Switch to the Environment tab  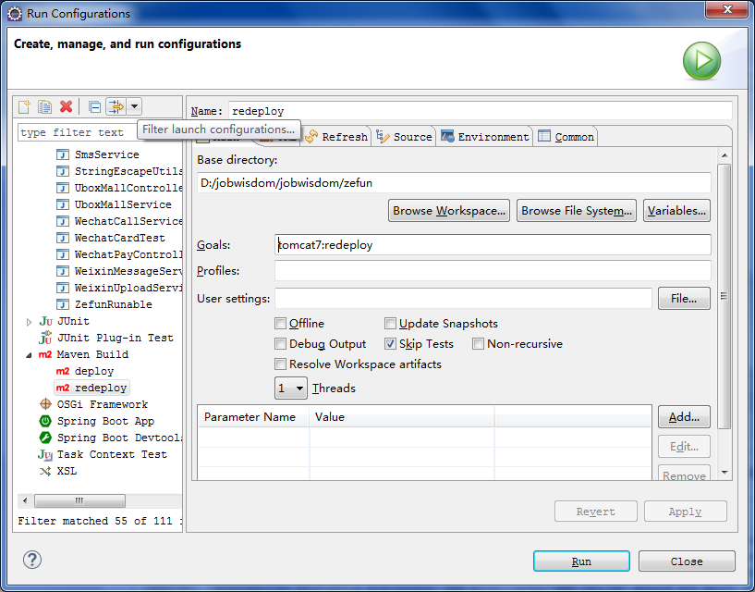[485, 137]
